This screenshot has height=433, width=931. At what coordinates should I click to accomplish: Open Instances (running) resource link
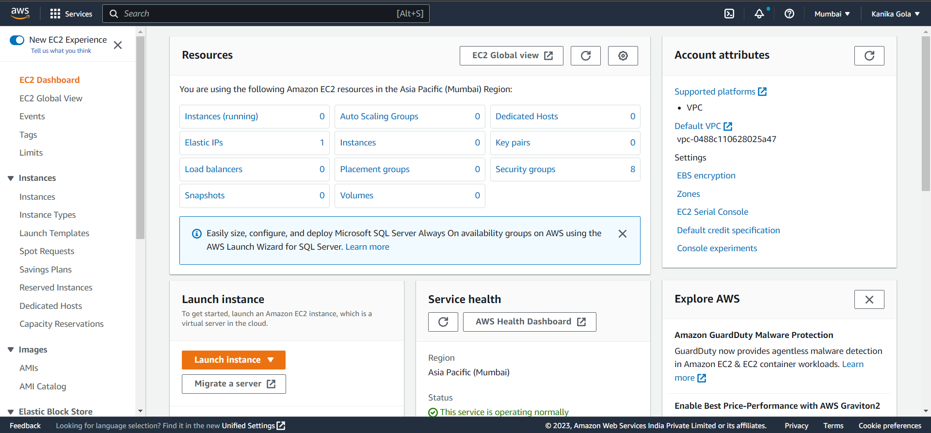click(x=221, y=116)
